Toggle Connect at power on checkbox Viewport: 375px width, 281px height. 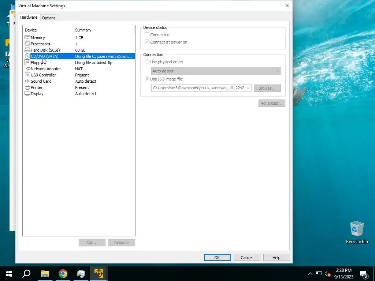[147, 42]
